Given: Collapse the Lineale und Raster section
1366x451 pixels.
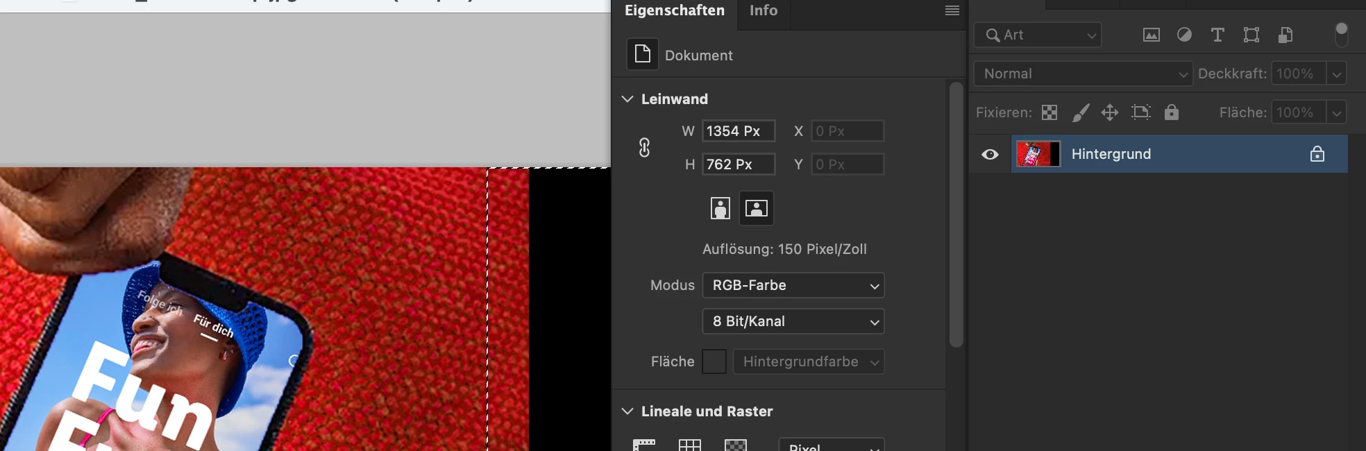Looking at the screenshot, I should coord(627,411).
